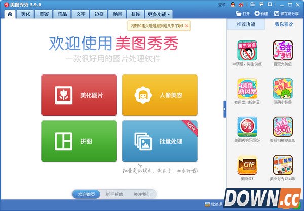Open the 百变大美妞 app icon

[x=283, y=51]
